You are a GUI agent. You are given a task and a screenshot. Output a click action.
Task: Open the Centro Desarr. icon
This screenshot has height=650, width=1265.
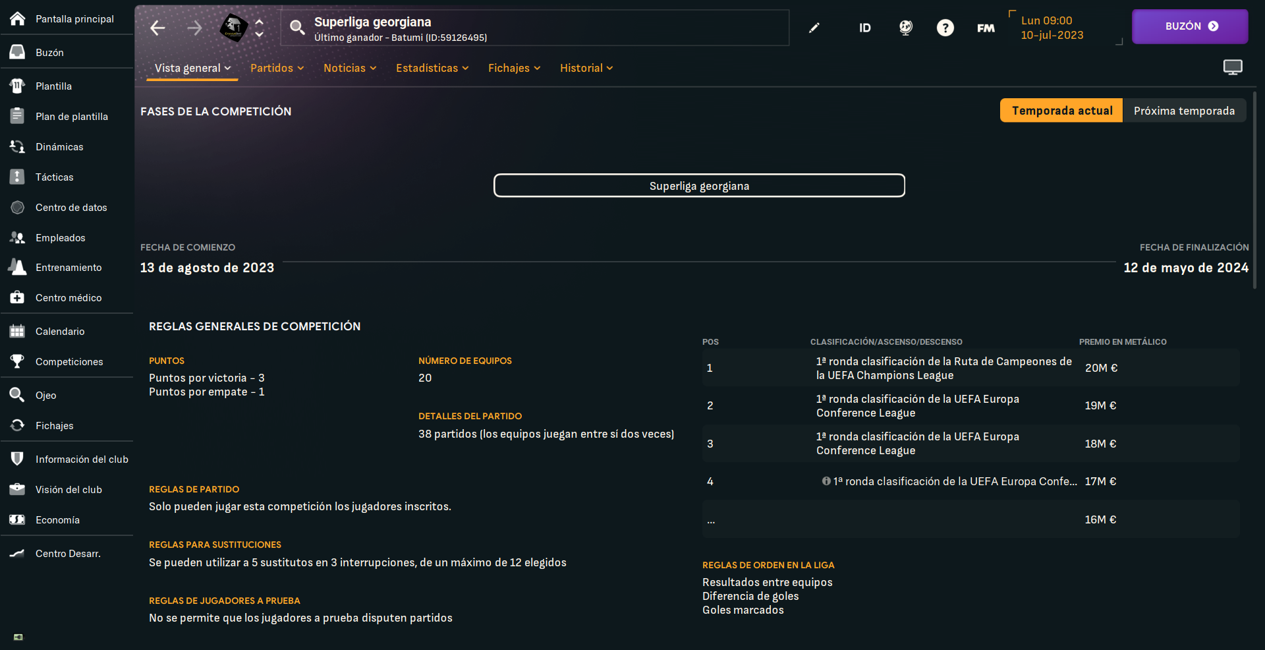pyautogui.click(x=18, y=553)
